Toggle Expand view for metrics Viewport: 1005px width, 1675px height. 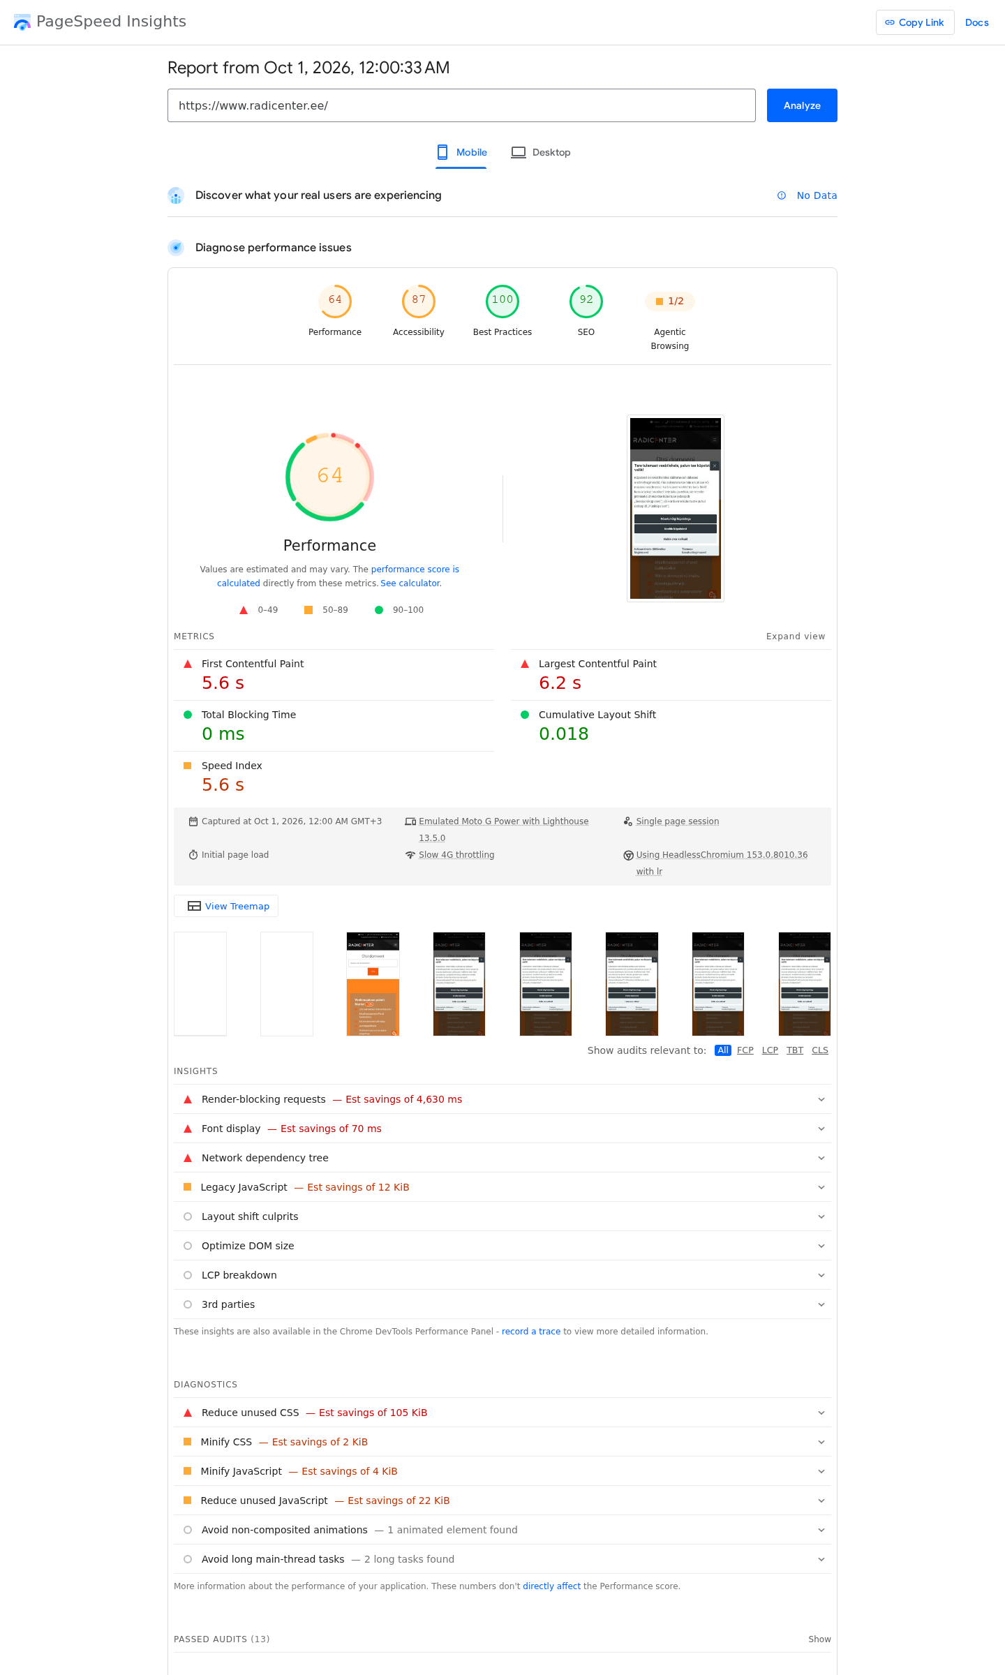(796, 636)
